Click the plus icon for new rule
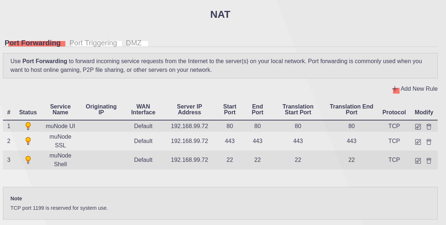The height and width of the screenshot is (225, 446). click(395, 89)
